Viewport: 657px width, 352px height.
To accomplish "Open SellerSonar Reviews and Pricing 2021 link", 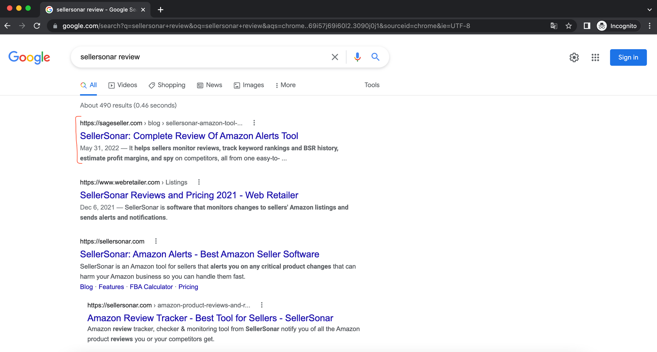I will (x=189, y=195).
